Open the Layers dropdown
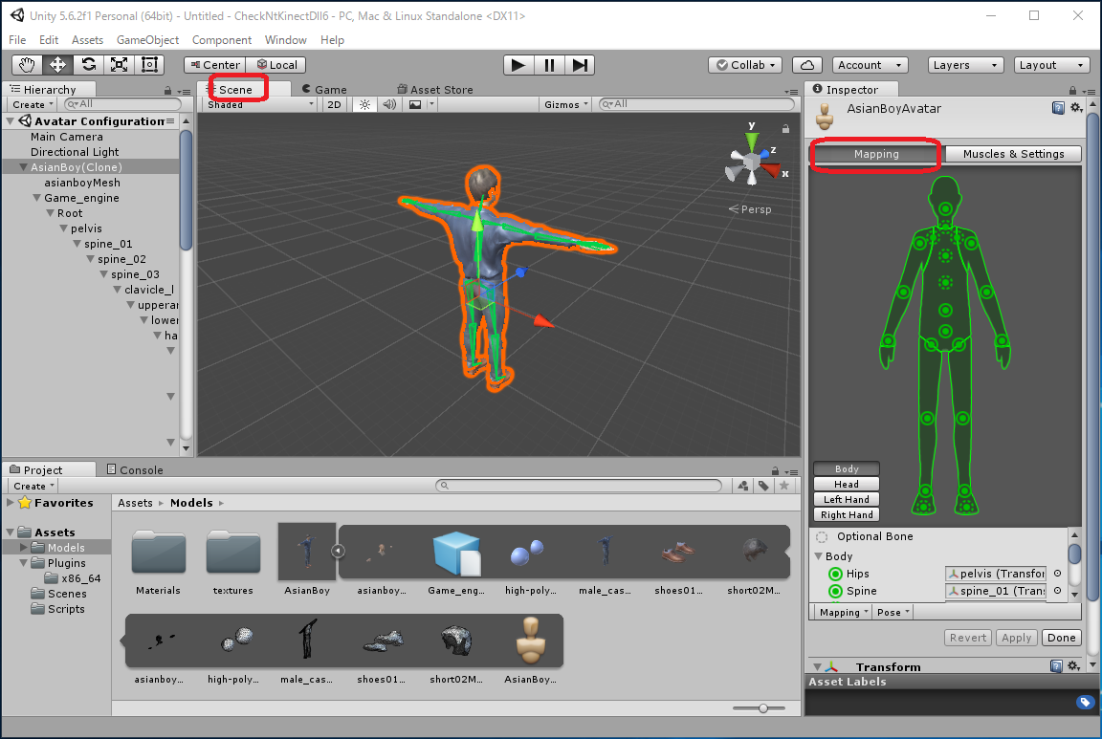Screen dimensions: 1102x739 [x=965, y=65]
